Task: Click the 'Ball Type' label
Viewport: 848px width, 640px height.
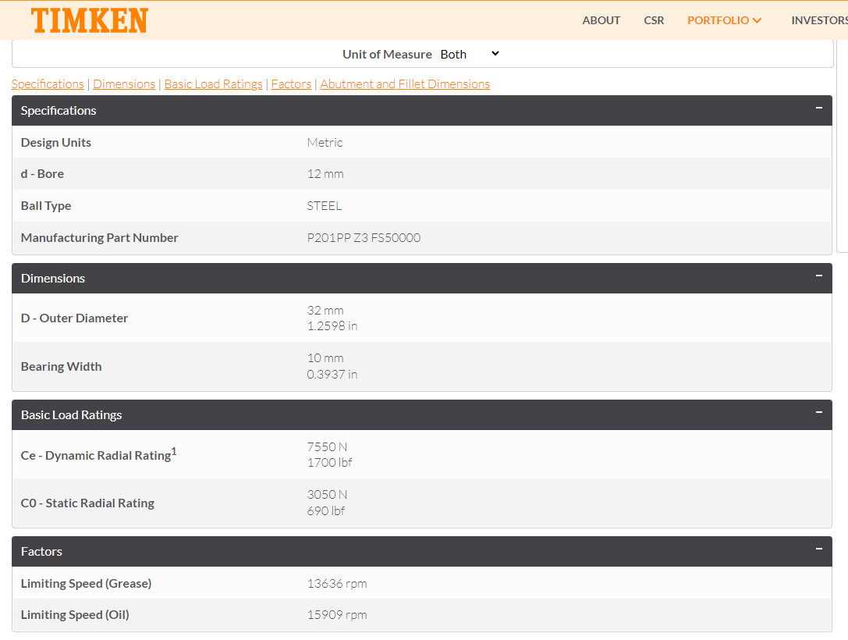Action: [46, 205]
